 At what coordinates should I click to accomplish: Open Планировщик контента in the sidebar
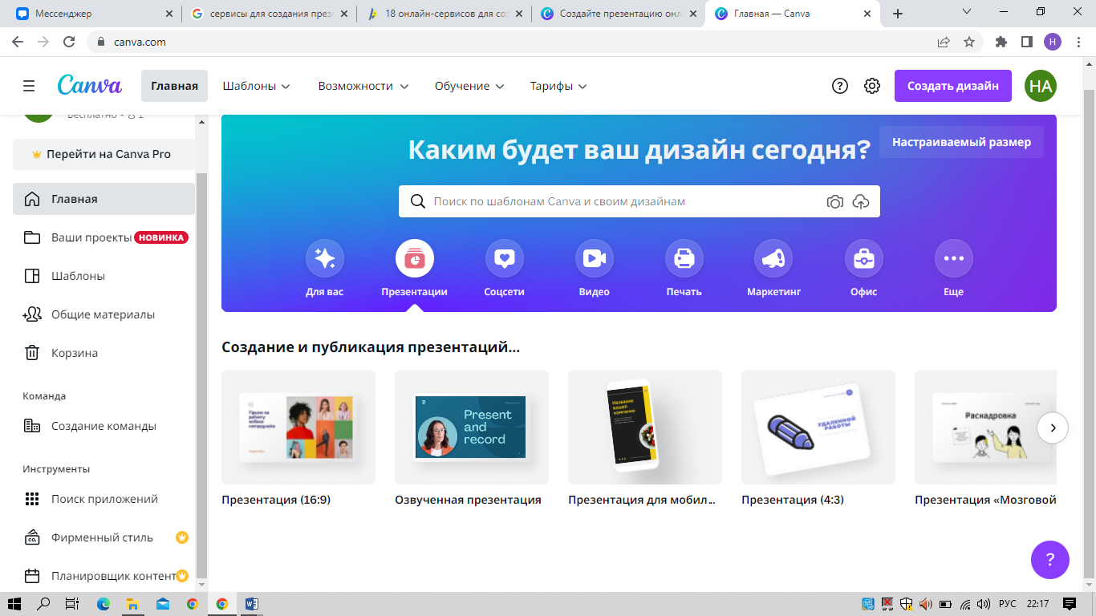104,576
